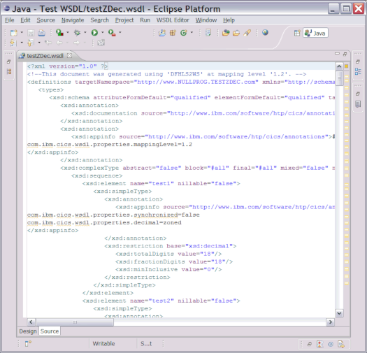The image size is (367, 353).
Task: Open the Debug dropdown arrow
Action: coord(85,33)
